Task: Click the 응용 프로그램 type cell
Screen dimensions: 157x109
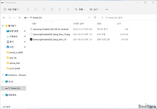Action: (103, 39)
